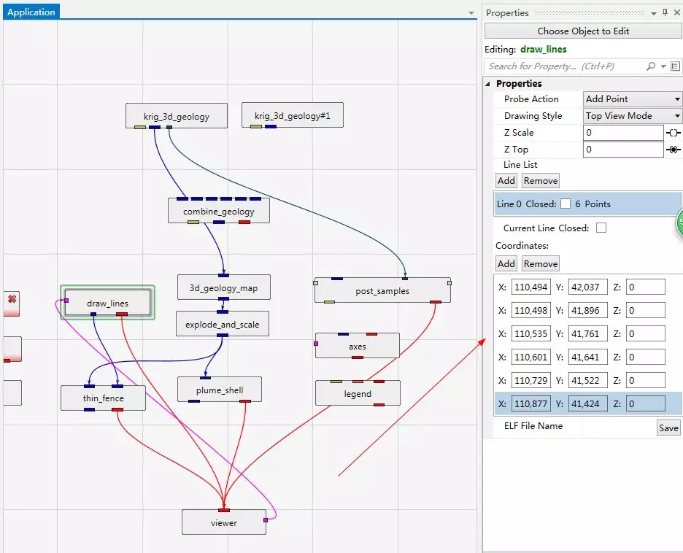
Task: Click the bottom red port on axes
Action: coord(358,357)
